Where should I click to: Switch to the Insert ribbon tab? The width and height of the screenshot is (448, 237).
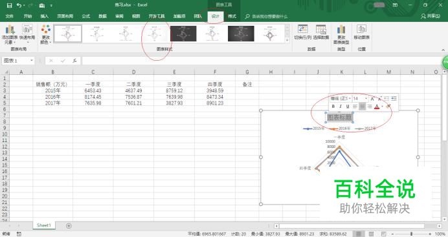pyautogui.click(x=44, y=16)
